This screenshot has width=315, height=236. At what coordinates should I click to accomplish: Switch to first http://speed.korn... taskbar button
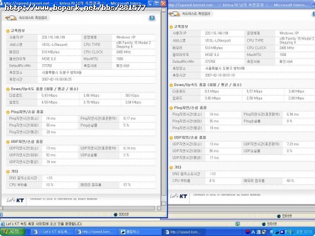95,232
